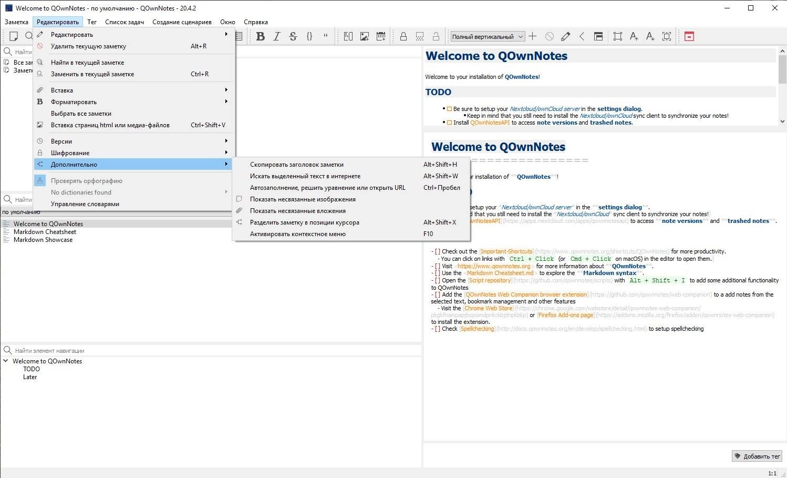This screenshot has height=478, width=787.
Task: Open the settings dialog link in preview
Action: coord(619,109)
